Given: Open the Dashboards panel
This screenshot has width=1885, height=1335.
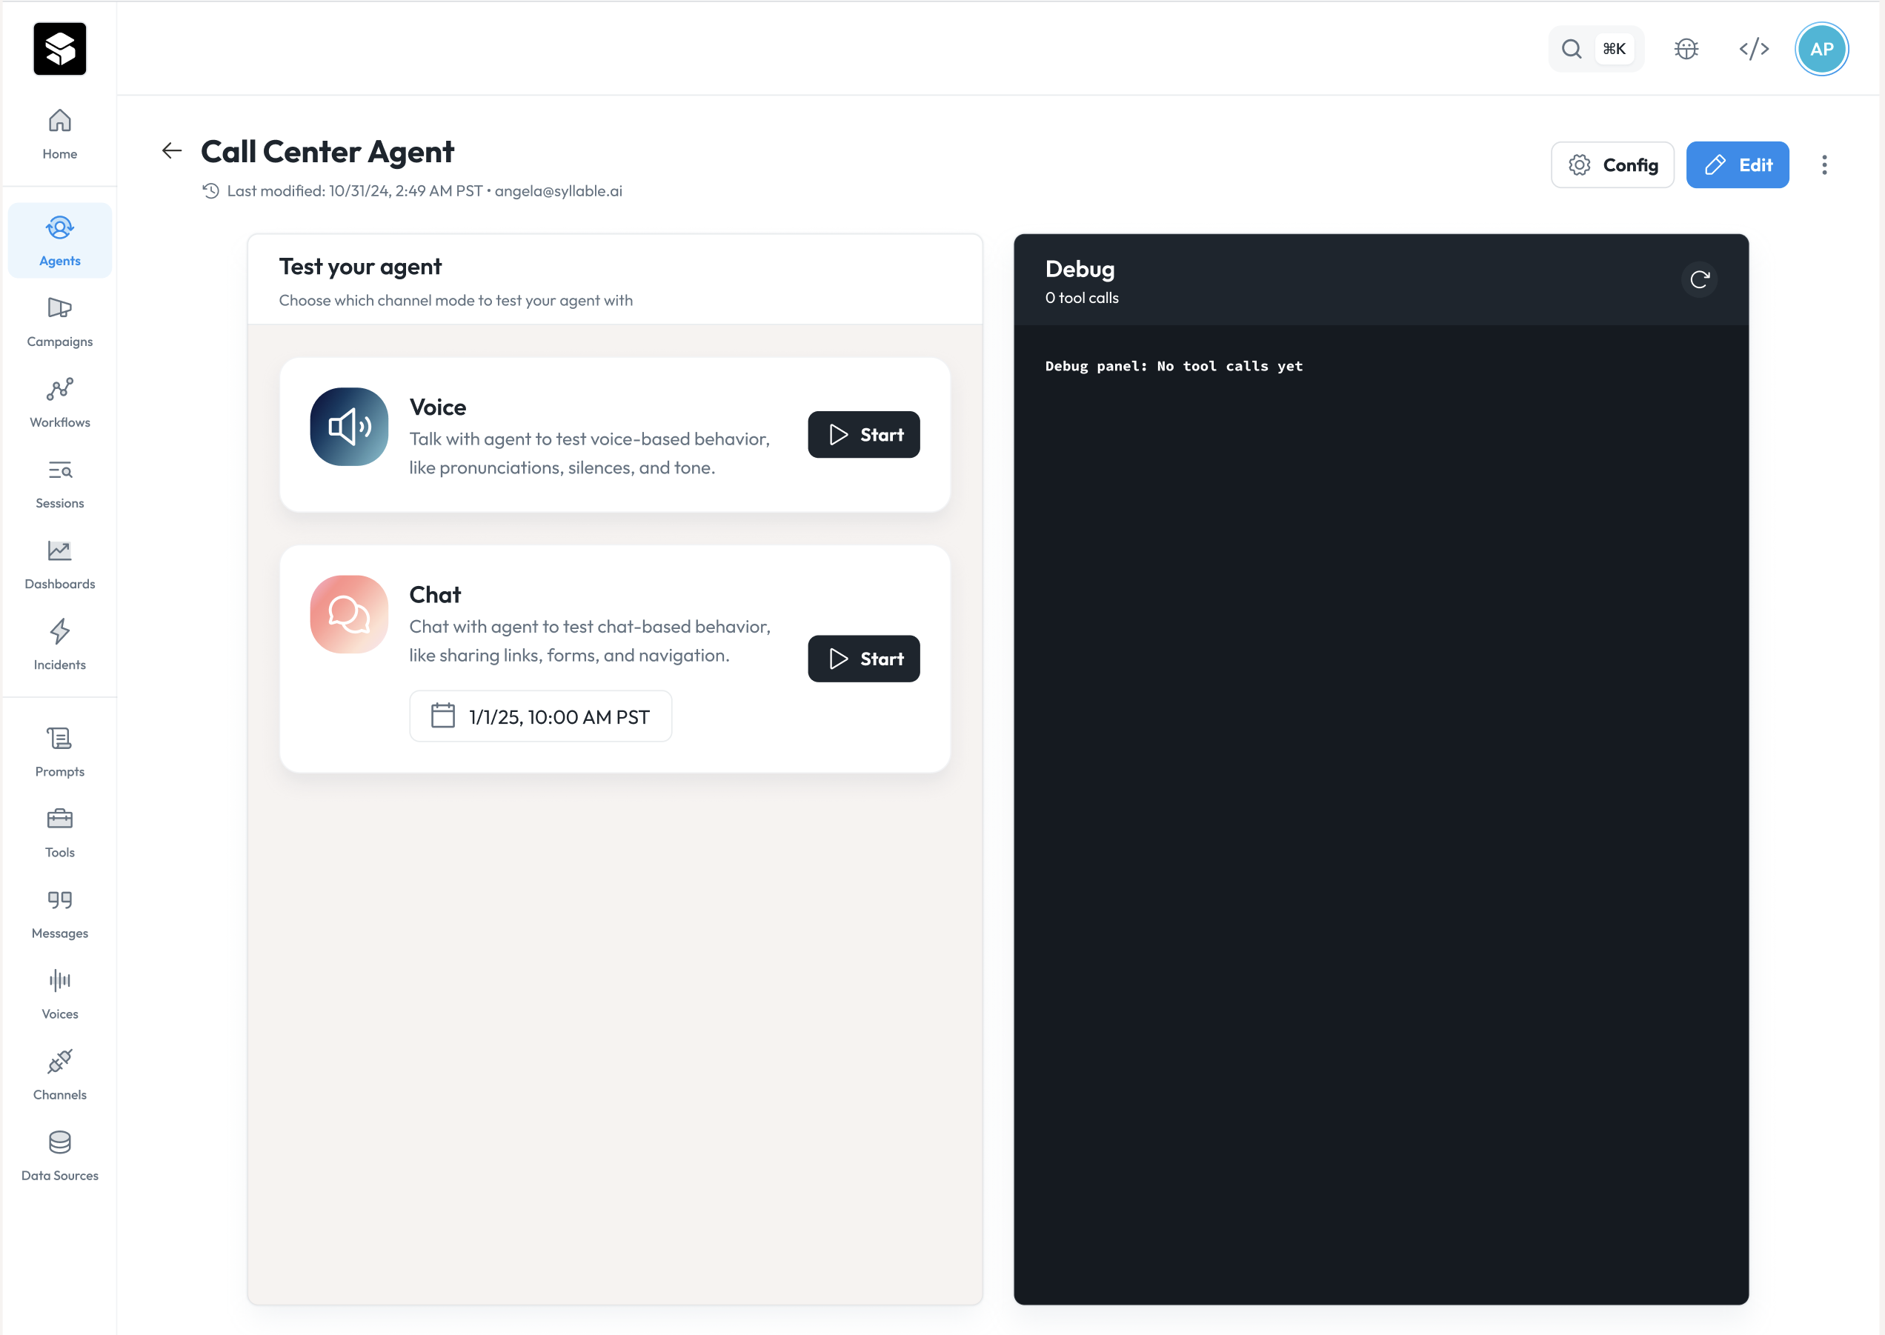Looking at the screenshot, I should pos(59,563).
